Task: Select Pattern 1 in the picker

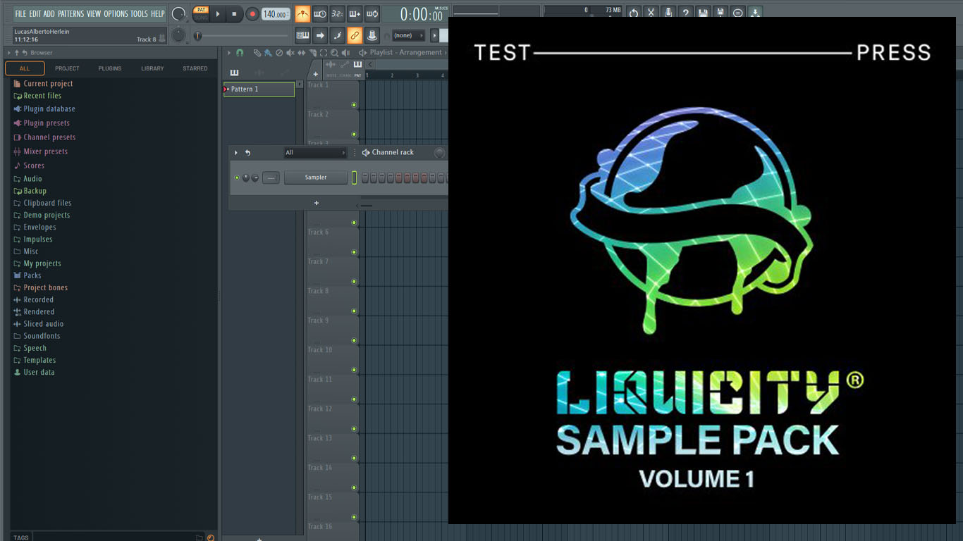Action: tap(259, 89)
